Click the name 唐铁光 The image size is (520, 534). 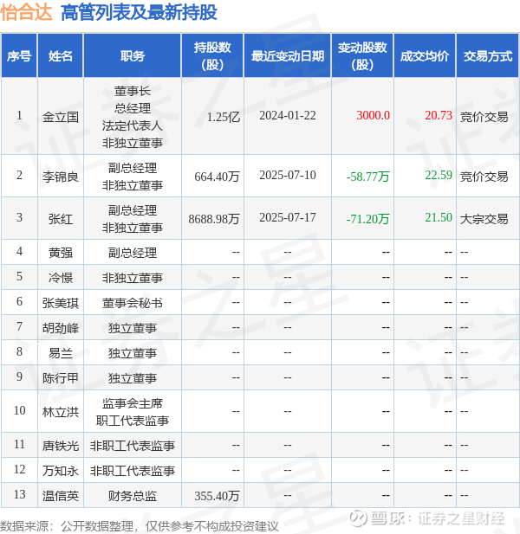61,446
